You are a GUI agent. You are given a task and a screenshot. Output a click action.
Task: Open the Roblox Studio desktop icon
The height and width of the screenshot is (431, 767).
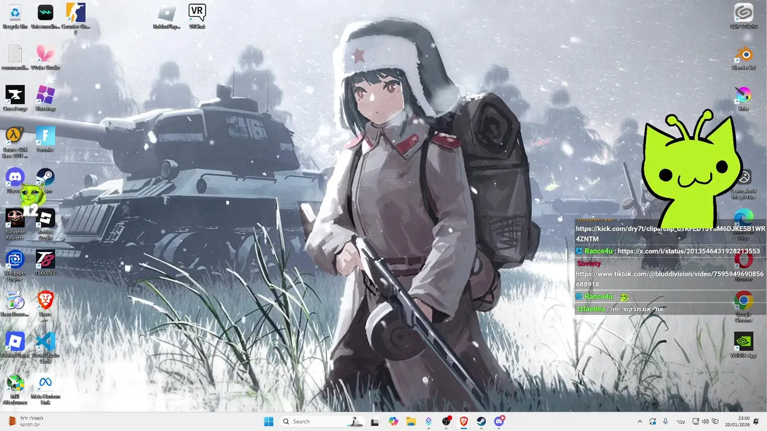click(45, 224)
